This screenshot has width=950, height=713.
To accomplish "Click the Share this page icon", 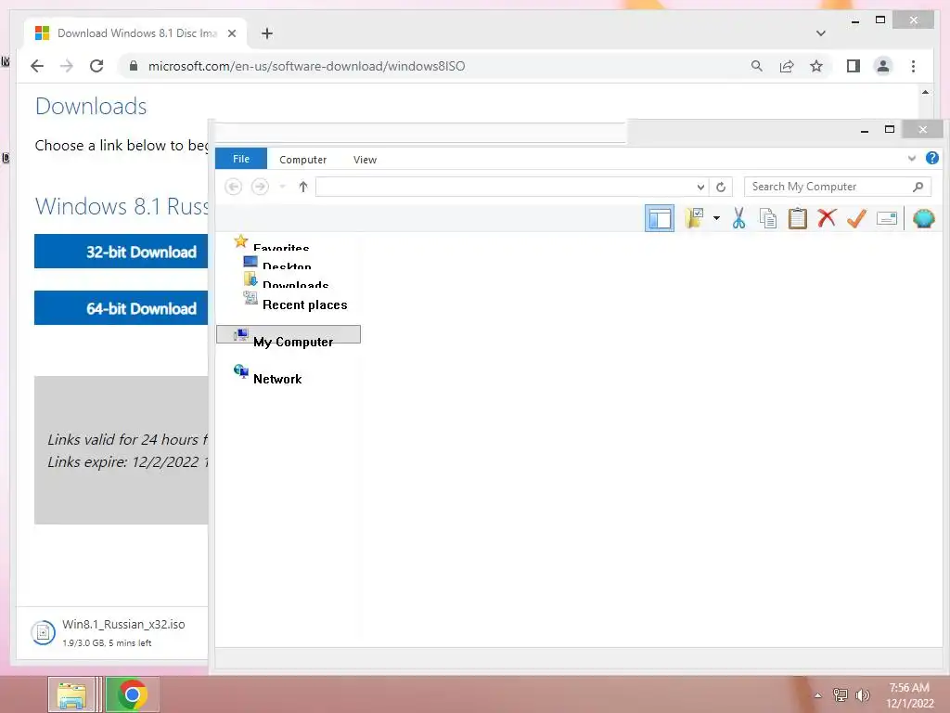I will [x=787, y=66].
